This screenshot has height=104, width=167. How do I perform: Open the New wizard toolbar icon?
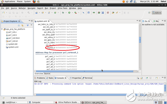[4, 13]
